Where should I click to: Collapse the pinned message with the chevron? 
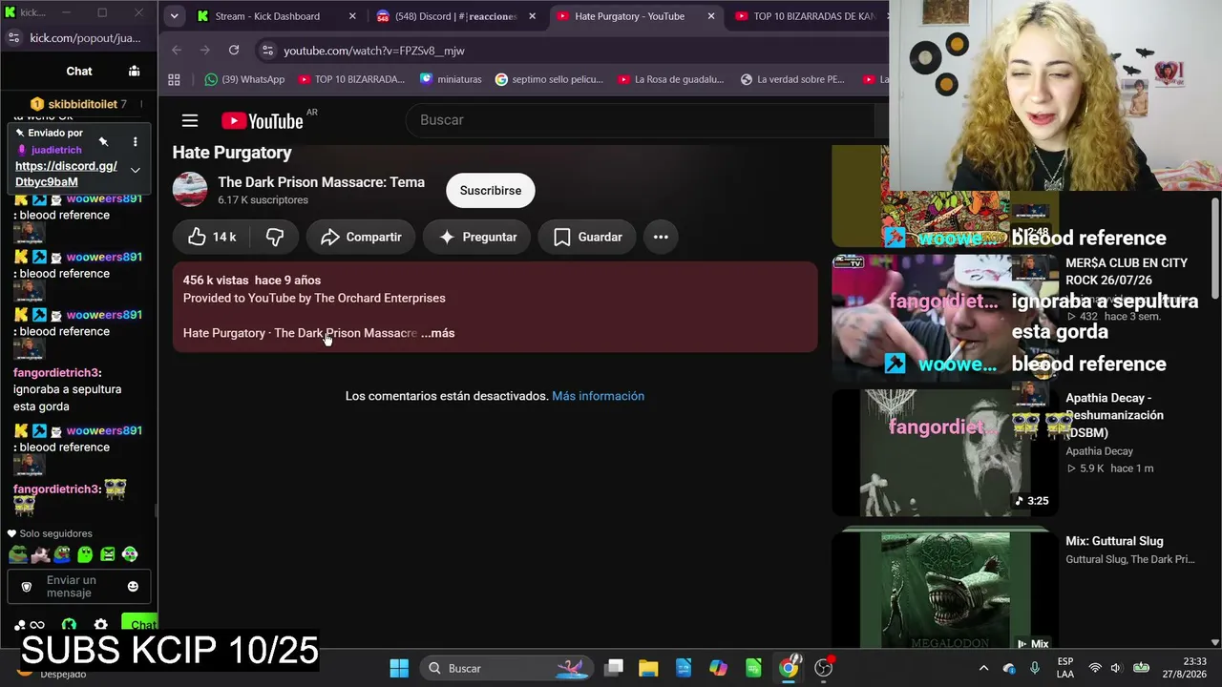(135, 170)
